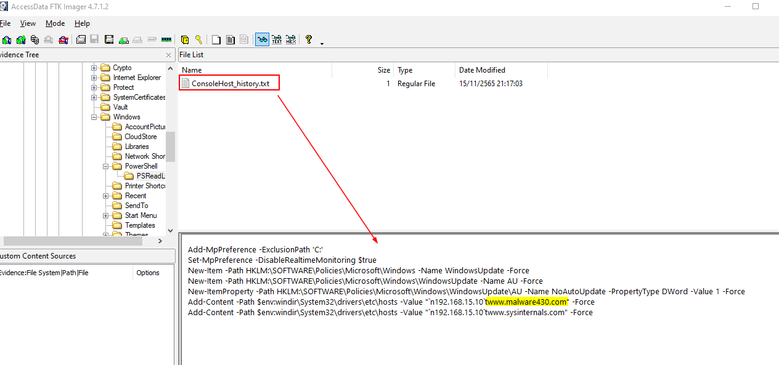Collapse the PowerShell folder node
779x365 pixels.
pos(106,166)
